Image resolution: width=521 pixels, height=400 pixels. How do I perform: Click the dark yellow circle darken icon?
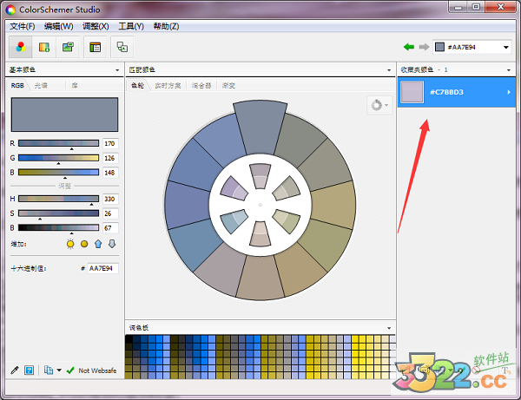(84, 244)
